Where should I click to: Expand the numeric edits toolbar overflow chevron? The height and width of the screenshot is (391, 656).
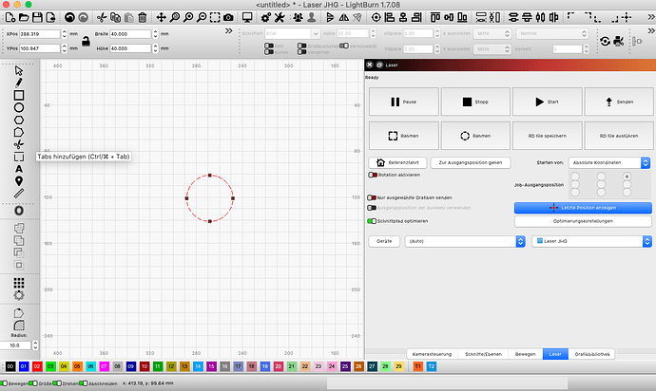228,31
